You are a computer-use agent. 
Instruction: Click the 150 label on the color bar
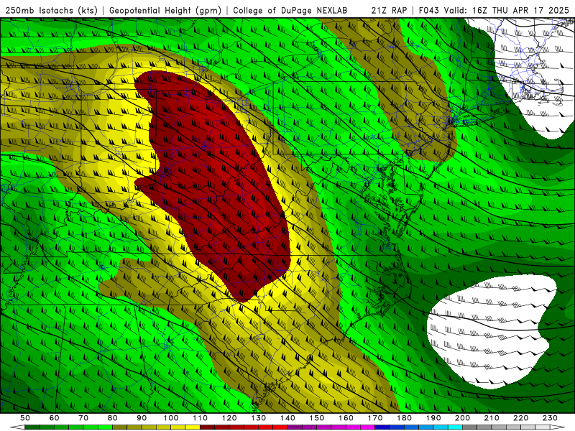[317, 418]
